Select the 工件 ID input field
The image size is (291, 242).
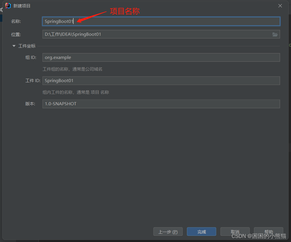pos(161,81)
